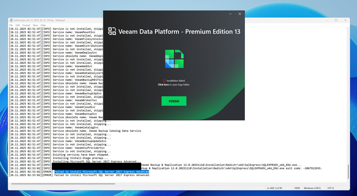Open the Format menu in Notepad

[26, 25]
